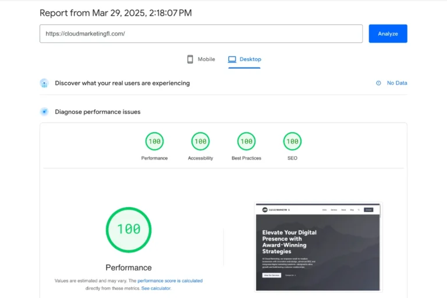Click the desktop laptop icon
This screenshot has width=447, height=298.
tap(232, 59)
